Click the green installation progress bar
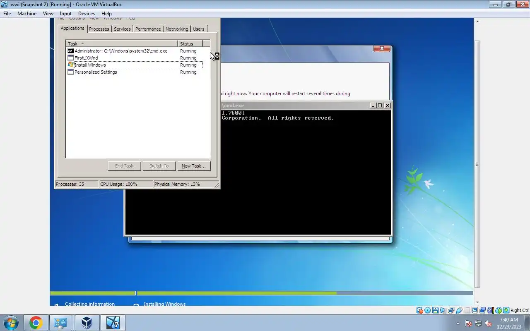This screenshot has height=331, width=530. (236, 293)
